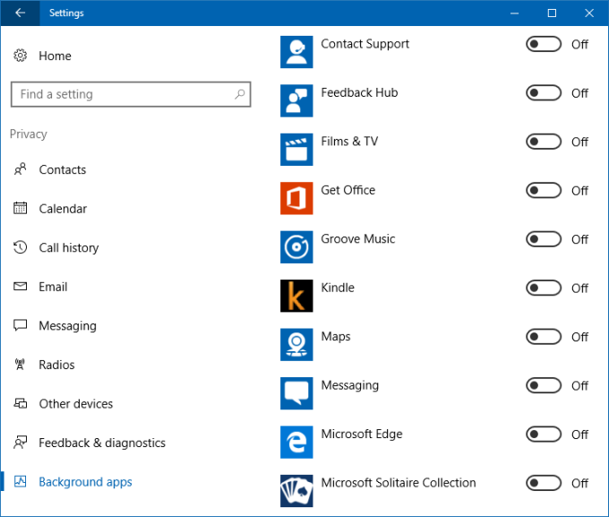Click the Feedback Hub app icon
The height and width of the screenshot is (517, 609).
(x=296, y=100)
